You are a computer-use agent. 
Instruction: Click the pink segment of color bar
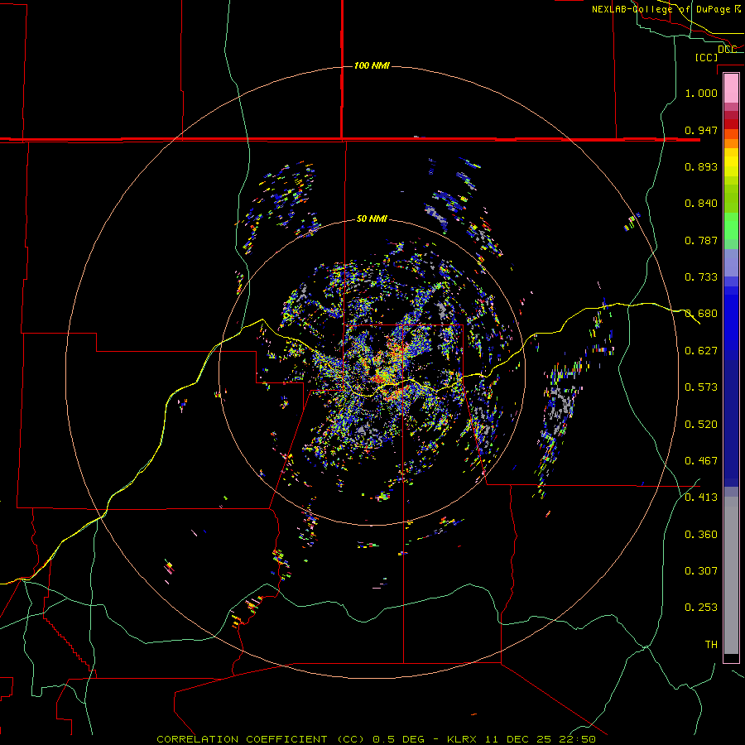tap(731, 89)
